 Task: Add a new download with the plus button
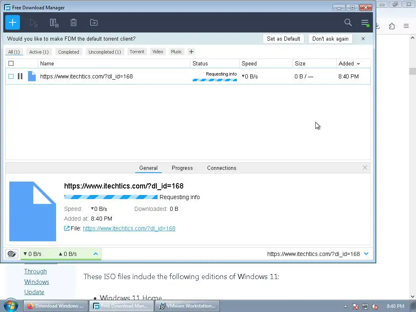(13, 23)
